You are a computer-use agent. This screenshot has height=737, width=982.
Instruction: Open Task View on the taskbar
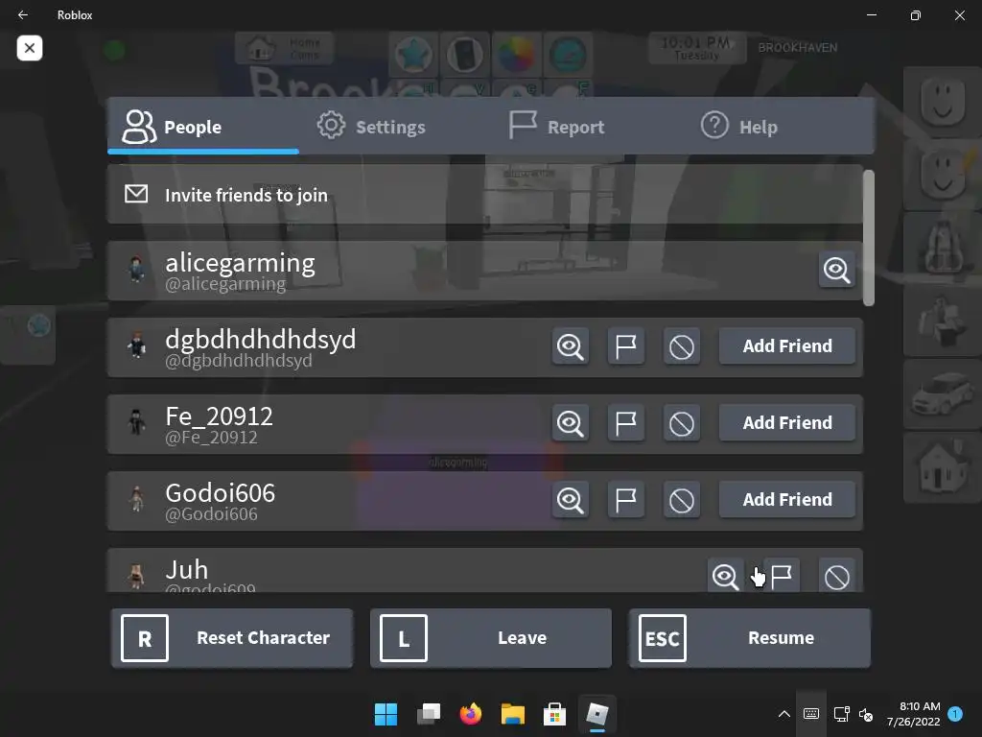point(429,714)
